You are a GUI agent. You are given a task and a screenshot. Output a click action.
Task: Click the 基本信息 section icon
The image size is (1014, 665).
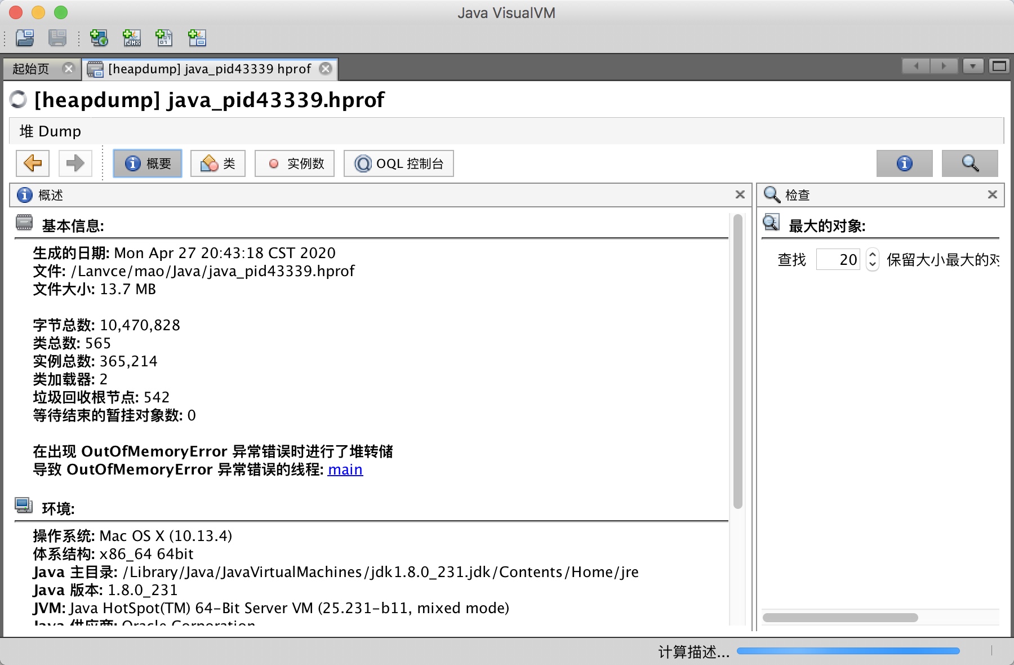click(x=24, y=223)
